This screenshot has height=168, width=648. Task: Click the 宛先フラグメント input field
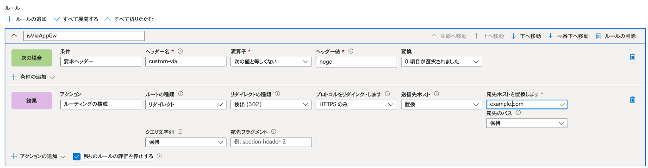[x=271, y=142]
